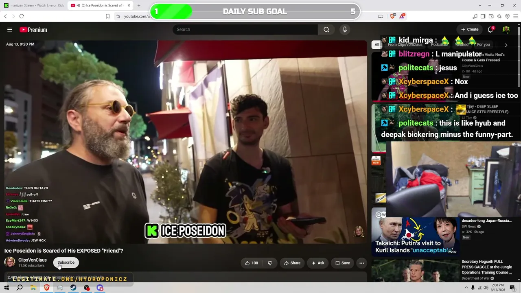Bookmark this page using the bookmark icon
Screen dimensions: 521x293
tap(107, 16)
